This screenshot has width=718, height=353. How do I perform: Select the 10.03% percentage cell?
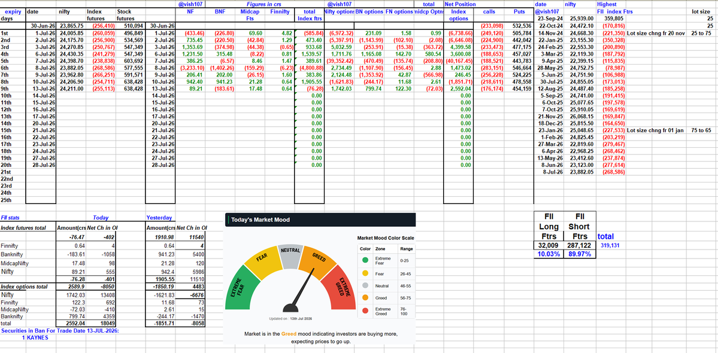tap(549, 254)
